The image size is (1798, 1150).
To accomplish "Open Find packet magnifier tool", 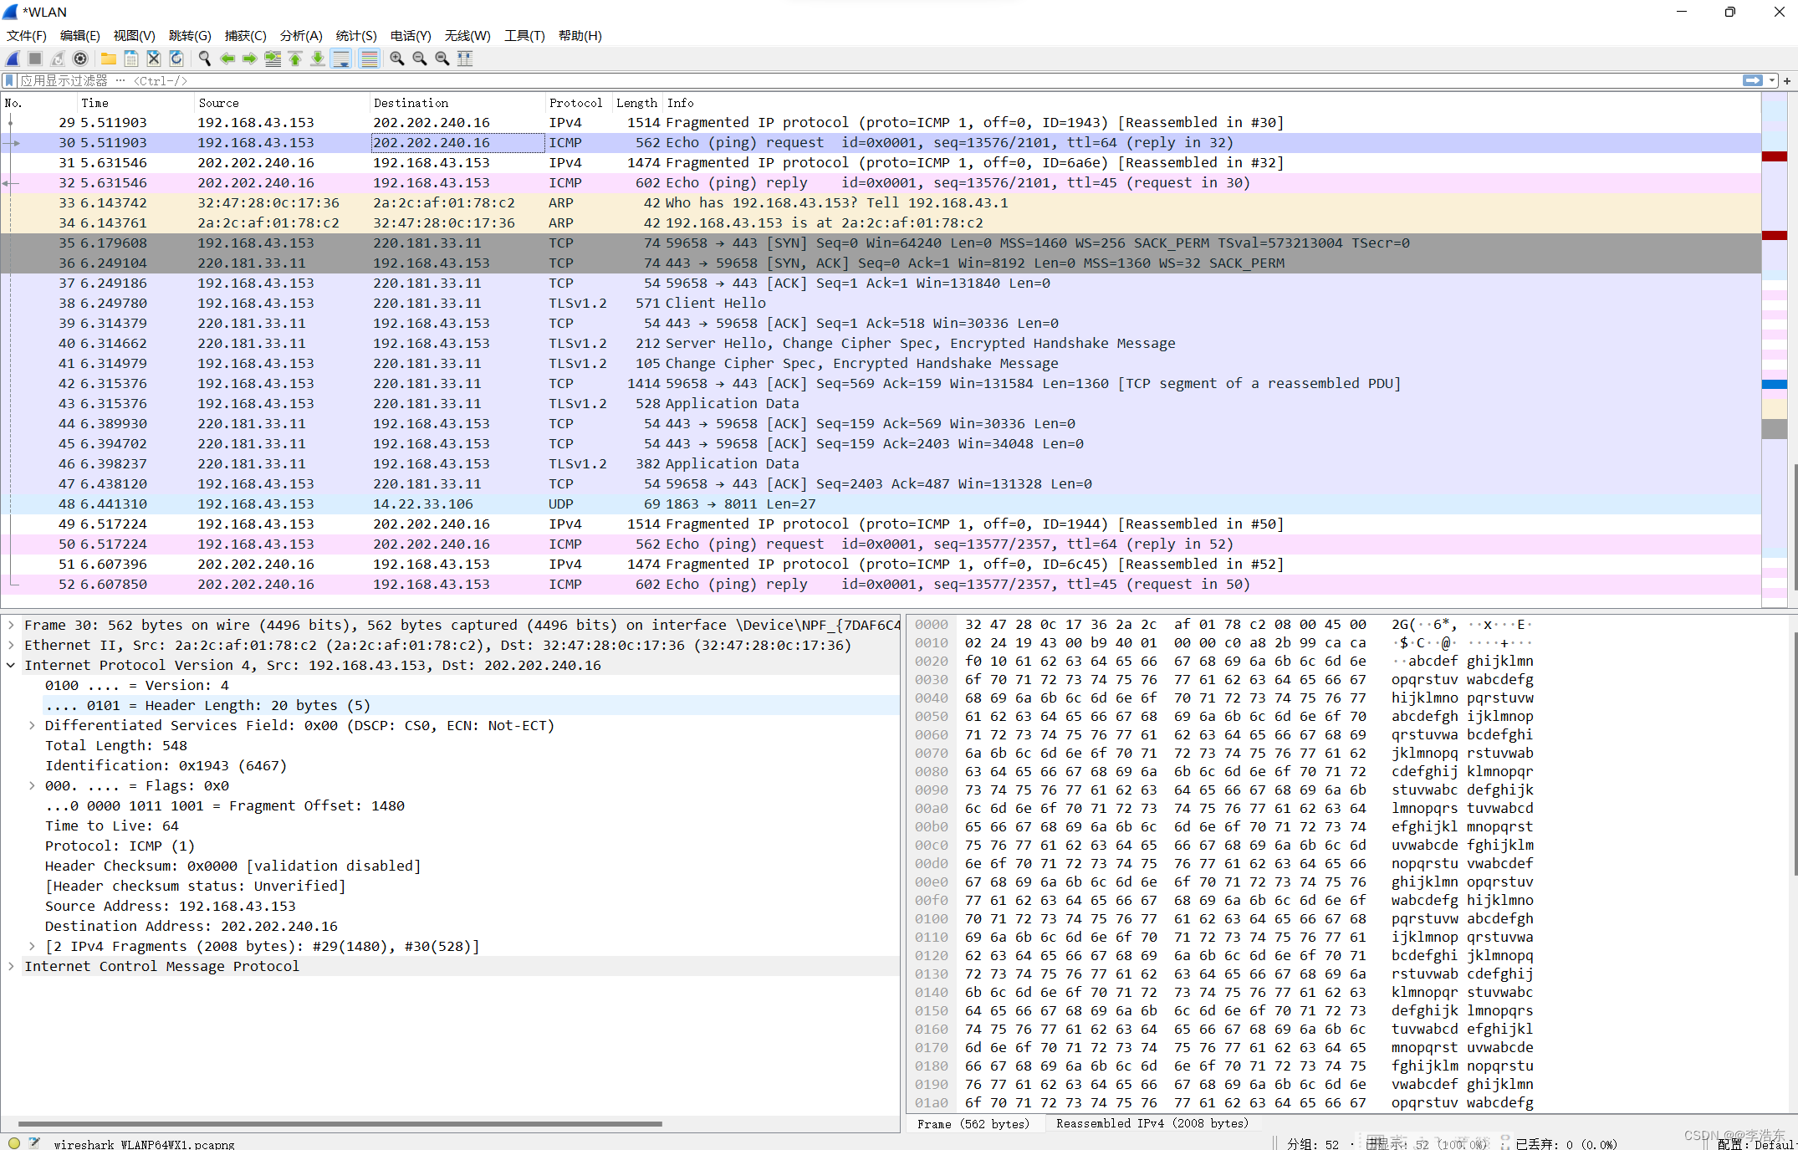I will point(205,59).
